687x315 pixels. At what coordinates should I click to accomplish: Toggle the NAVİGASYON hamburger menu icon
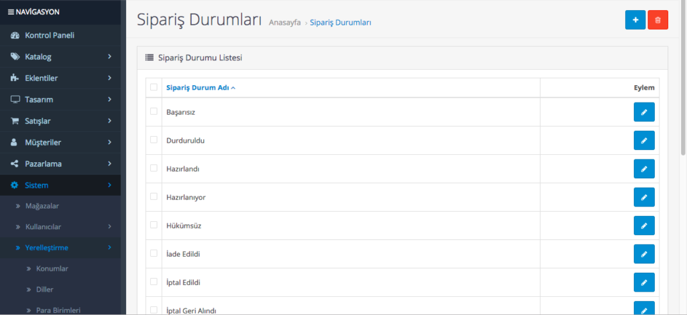(x=11, y=11)
